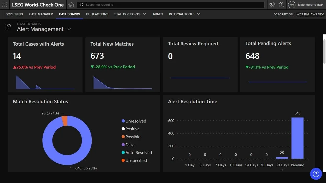Focus the record id search field

click(x=171, y=5)
